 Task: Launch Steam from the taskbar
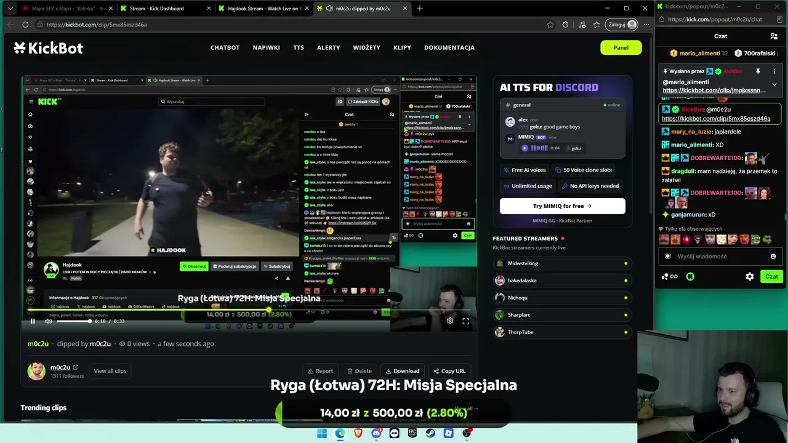[430, 433]
